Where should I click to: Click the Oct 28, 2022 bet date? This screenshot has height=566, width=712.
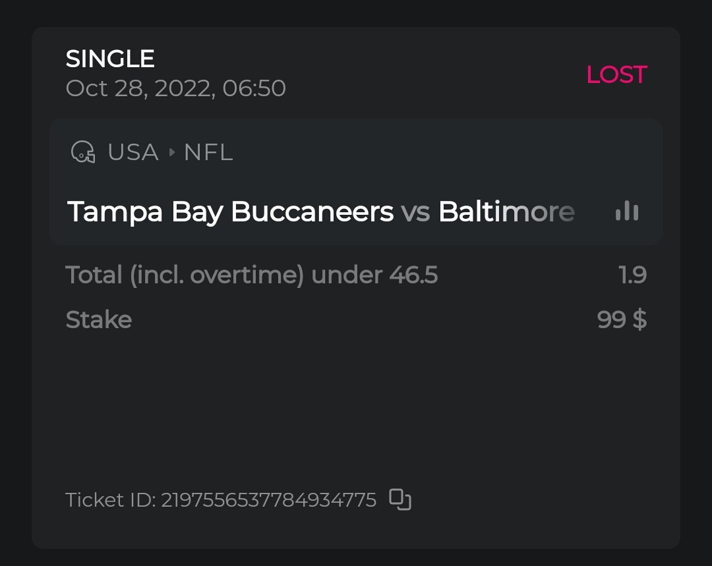pos(140,88)
